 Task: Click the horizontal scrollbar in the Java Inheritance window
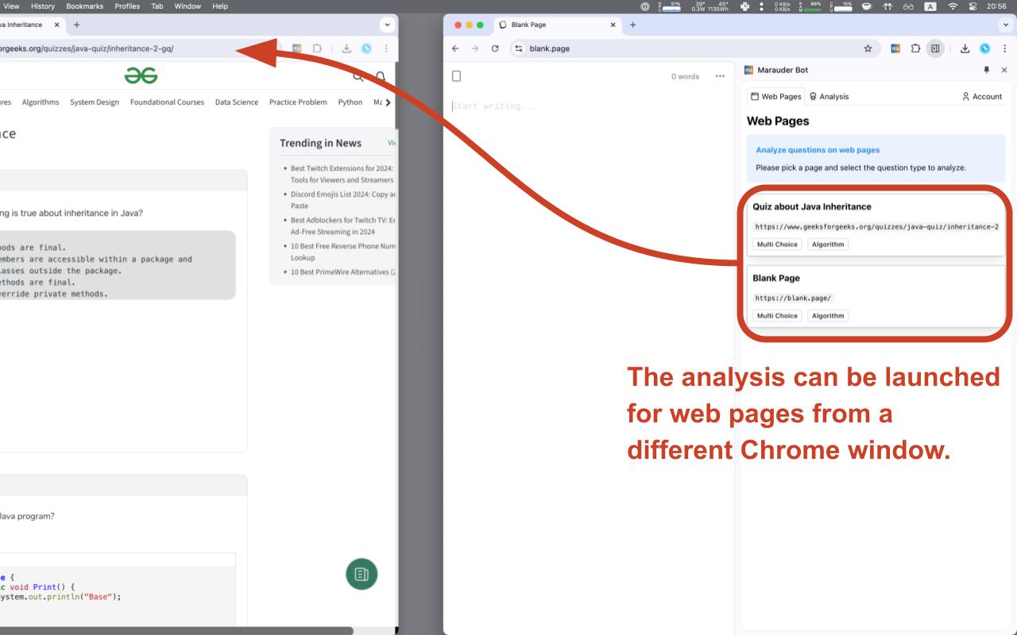tap(176, 631)
